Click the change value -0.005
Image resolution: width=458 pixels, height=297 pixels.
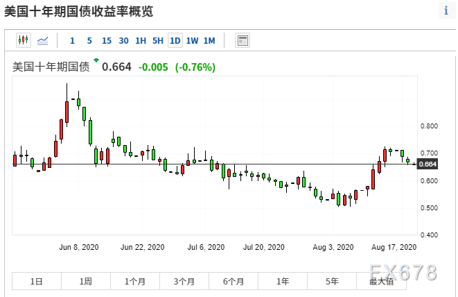pos(153,67)
